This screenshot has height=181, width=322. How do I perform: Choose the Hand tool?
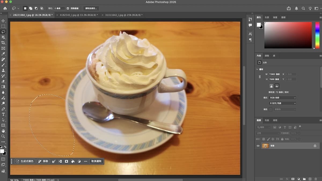point(3,131)
